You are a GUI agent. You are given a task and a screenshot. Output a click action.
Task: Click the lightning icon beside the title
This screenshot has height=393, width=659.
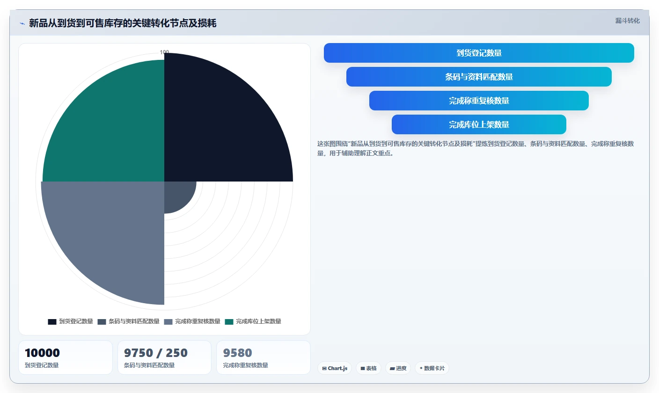point(22,23)
